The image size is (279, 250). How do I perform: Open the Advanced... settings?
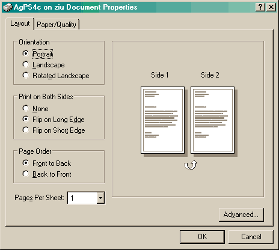pyautogui.click(x=241, y=215)
